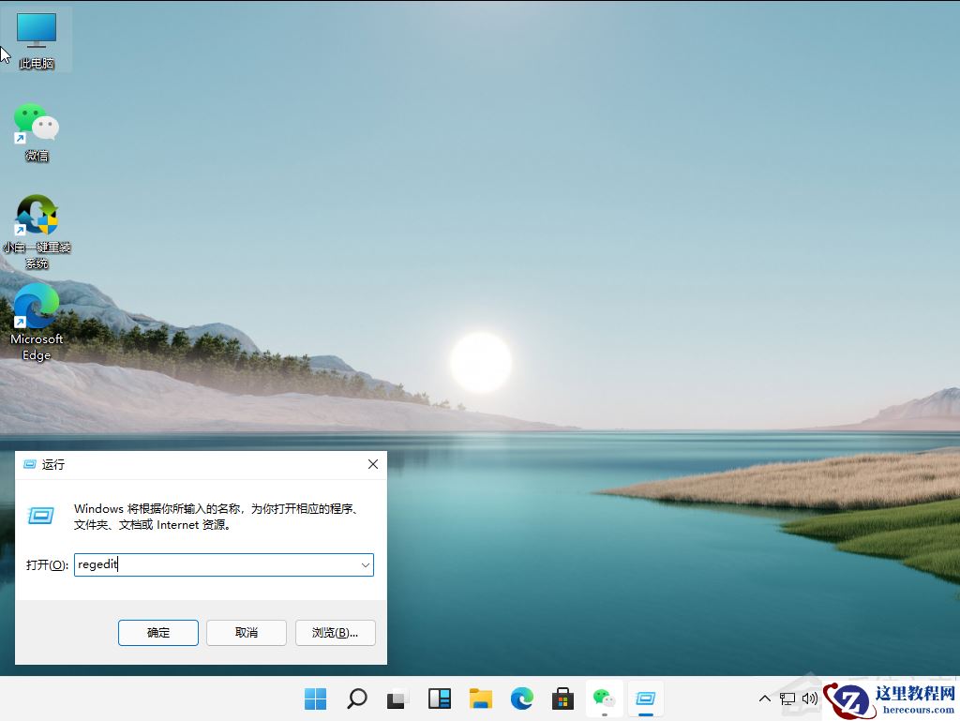960x721 pixels.
Task: Expand hidden system tray icons
Action: click(764, 698)
